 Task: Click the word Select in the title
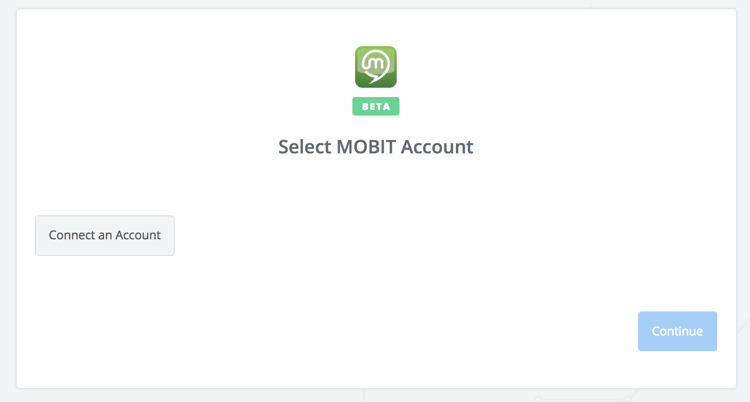click(x=305, y=147)
